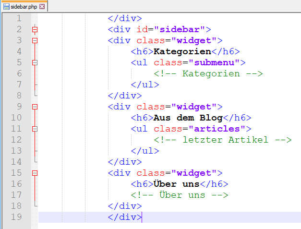
Task: Click the heading text "Über uns" in h6
Action: (x=177, y=184)
